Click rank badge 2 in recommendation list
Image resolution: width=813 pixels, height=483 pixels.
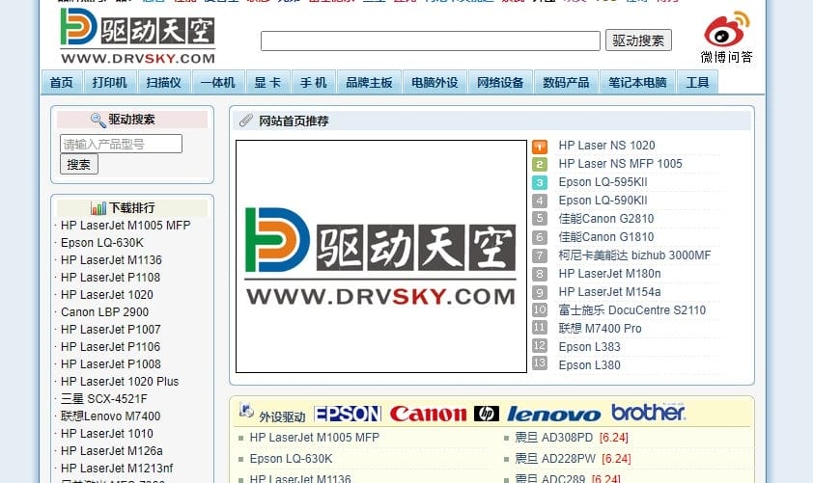pos(540,165)
